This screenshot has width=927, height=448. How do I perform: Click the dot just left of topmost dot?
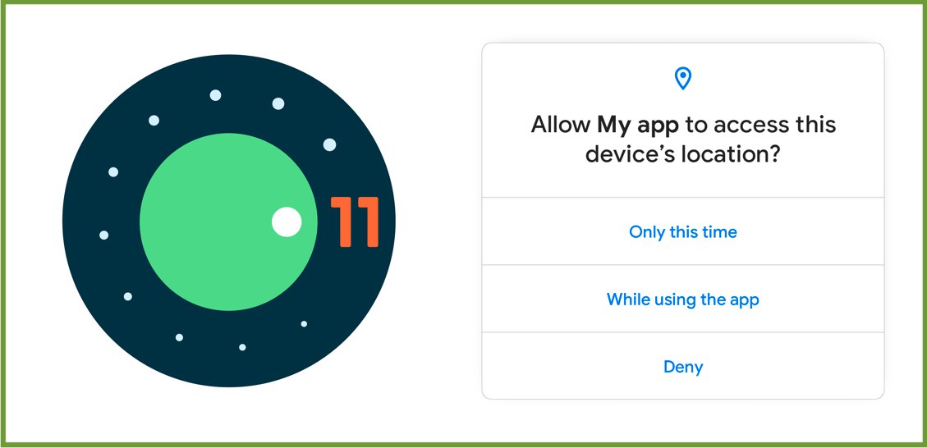[154, 121]
